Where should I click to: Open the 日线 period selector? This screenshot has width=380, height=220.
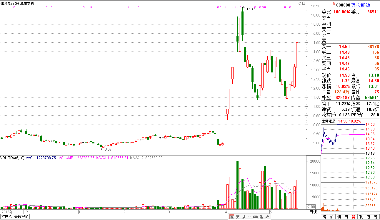click(313, 212)
